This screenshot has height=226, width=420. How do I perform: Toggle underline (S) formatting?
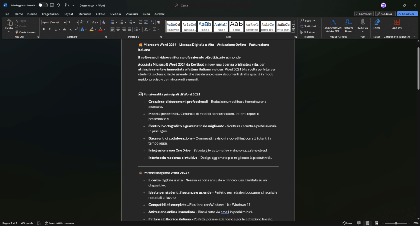pyautogui.click(x=55, y=29)
